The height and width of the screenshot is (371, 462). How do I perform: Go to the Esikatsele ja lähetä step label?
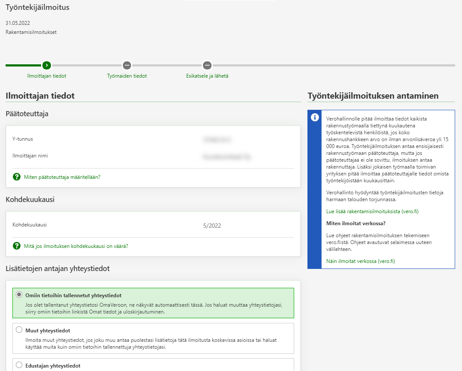click(x=207, y=76)
